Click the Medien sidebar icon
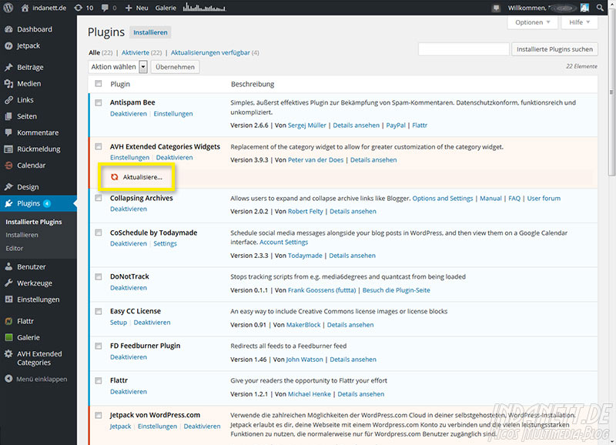Viewport: 616px width, 445px height. pos(8,84)
